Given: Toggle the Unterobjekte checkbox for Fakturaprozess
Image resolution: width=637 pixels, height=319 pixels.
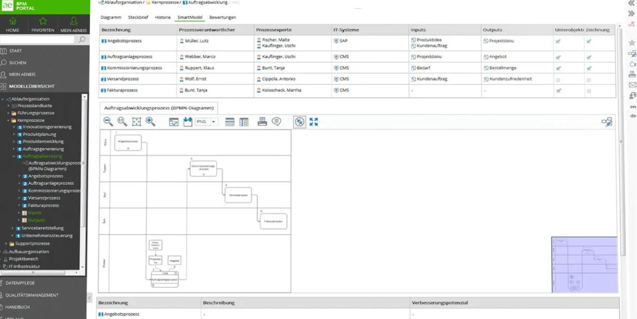Looking at the screenshot, I should pyautogui.click(x=558, y=91).
